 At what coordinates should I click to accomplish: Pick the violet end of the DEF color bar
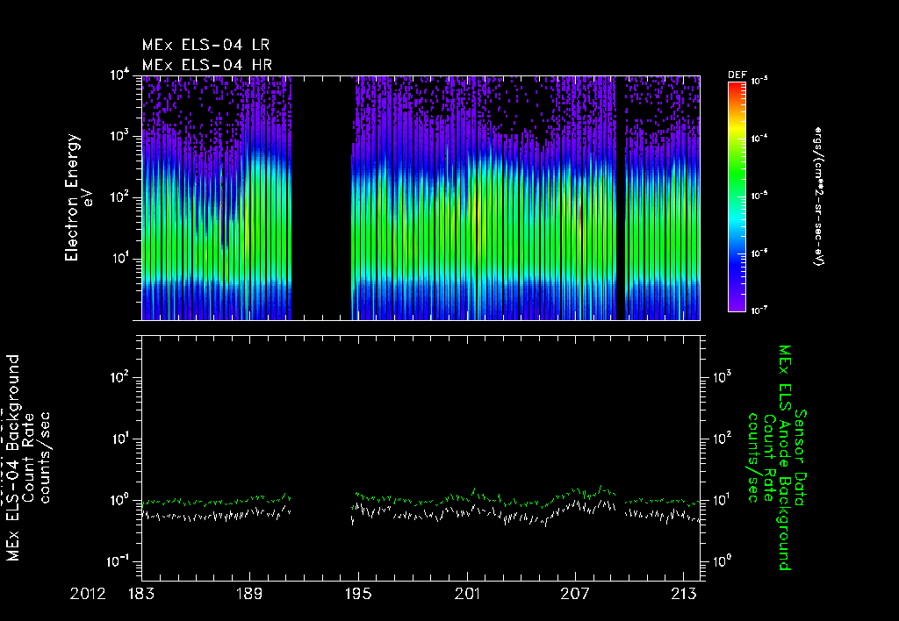coord(737,306)
